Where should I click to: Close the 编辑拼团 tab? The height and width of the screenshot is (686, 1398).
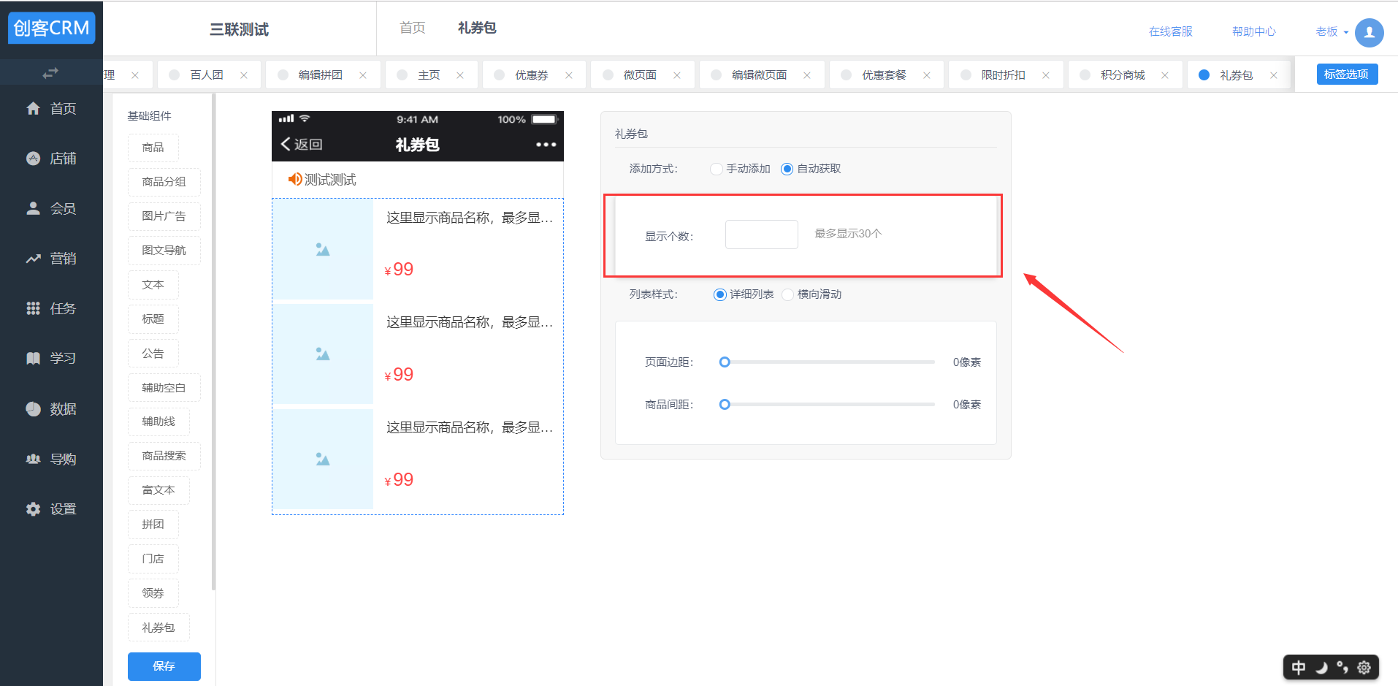[x=363, y=75]
